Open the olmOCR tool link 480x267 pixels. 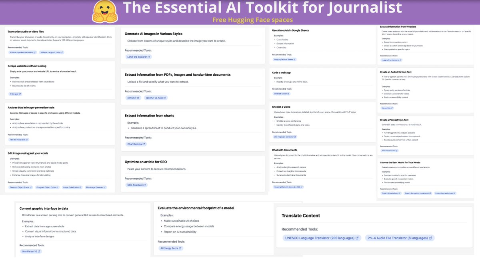pos(133,98)
